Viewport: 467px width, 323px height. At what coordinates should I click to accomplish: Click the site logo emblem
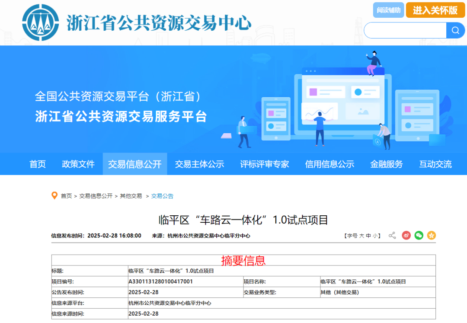(41, 22)
